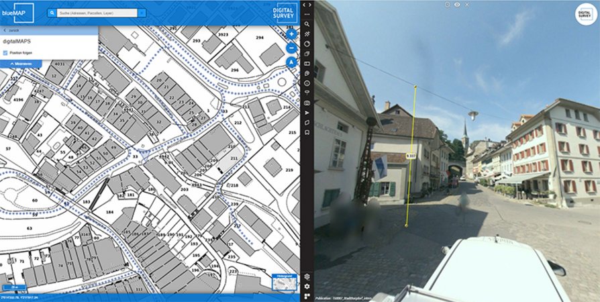Click the viewer's next image arrow
600x302 pixels.
[310, 5]
